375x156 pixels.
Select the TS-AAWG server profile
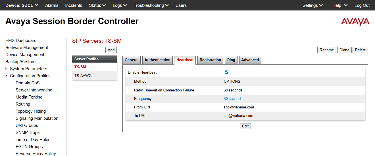[x=83, y=76]
